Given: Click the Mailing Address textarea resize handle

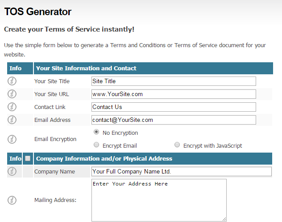Looking at the screenshot, I should [224, 218].
